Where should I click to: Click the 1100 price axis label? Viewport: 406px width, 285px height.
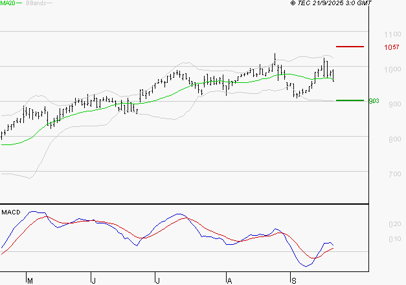pyautogui.click(x=392, y=34)
